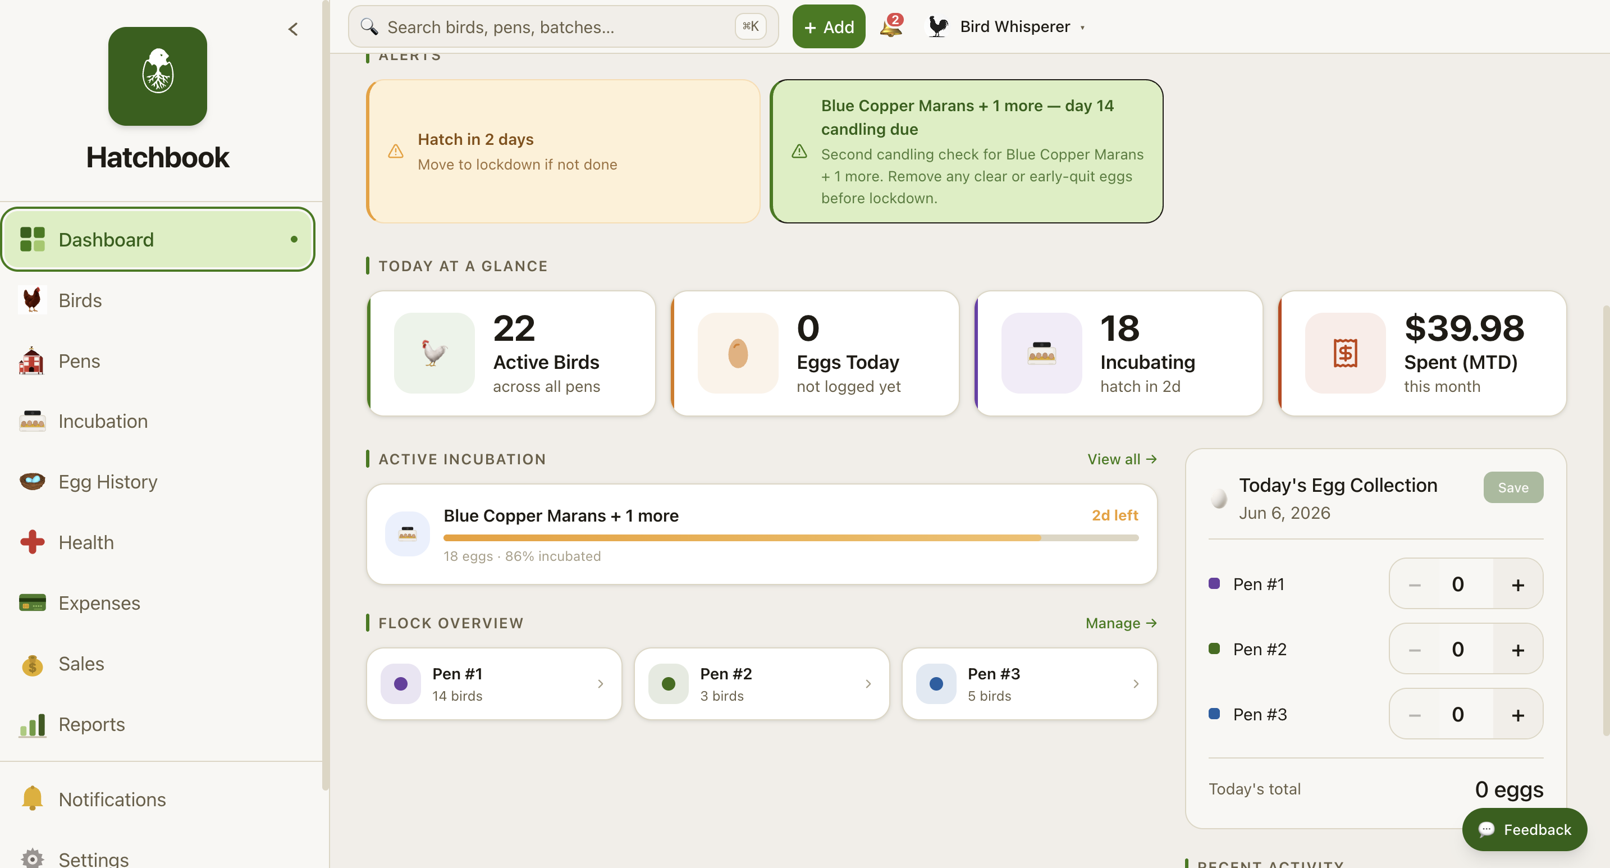Viewport: 1610px width, 868px height.
Task: Open the Hatch in 2 days alert
Action: point(563,151)
